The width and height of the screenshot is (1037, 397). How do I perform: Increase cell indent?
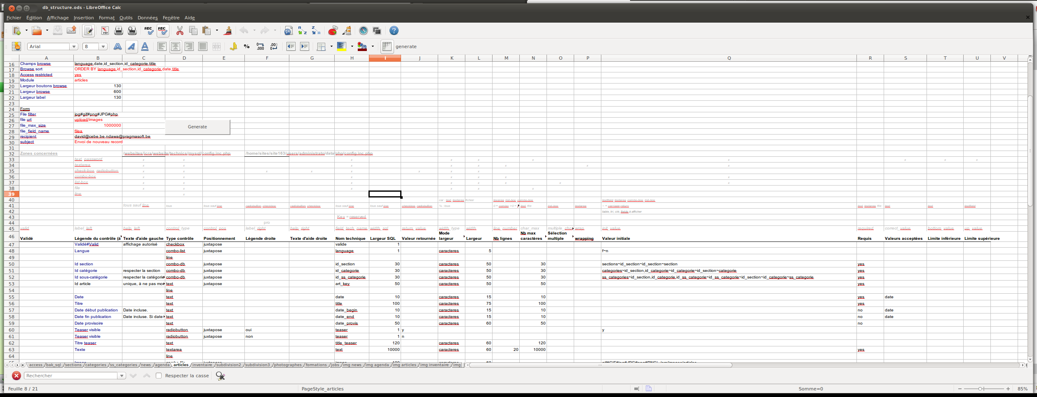pyautogui.click(x=305, y=46)
